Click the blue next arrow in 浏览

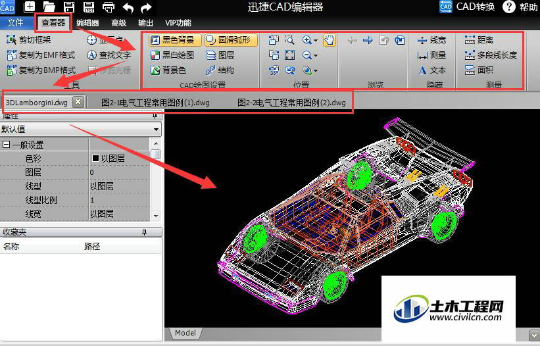(x=368, y=40)
